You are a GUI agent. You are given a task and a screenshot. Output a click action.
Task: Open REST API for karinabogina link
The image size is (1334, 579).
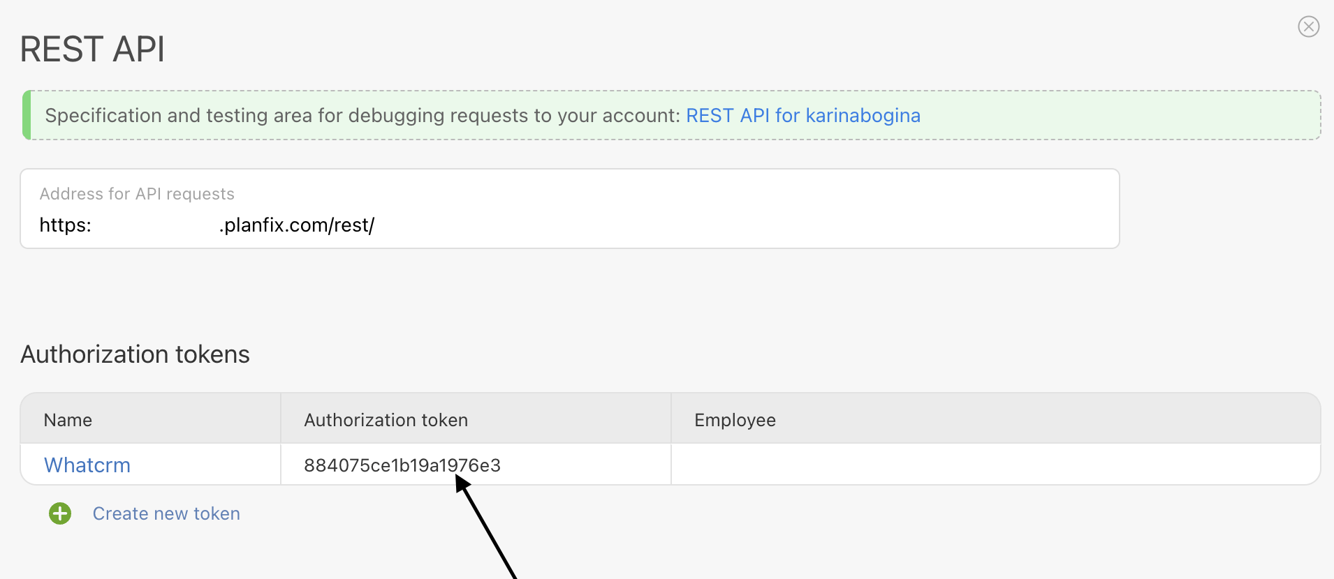point(802,115)
